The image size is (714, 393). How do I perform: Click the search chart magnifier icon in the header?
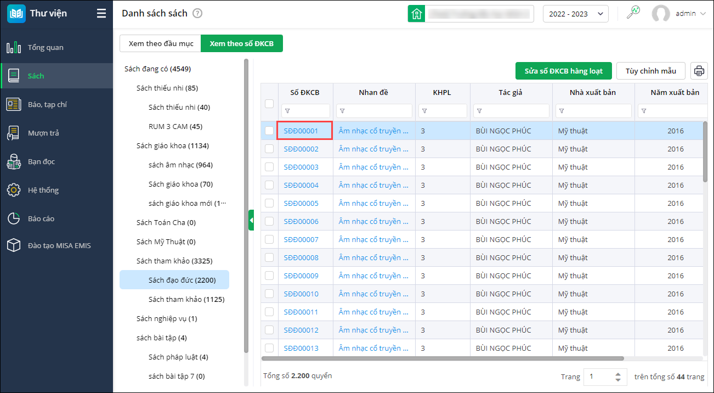point(634,13)
